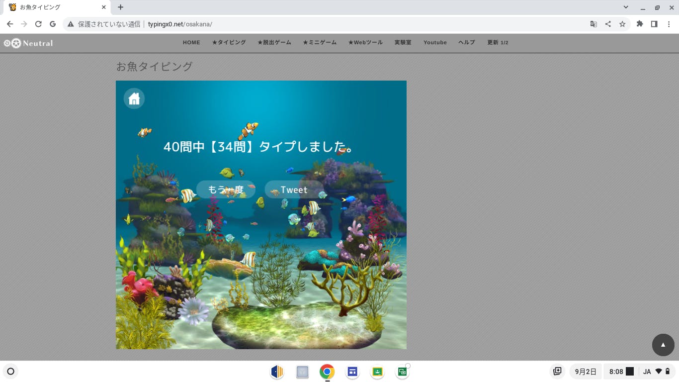Open a new browser tab
679x382 pixels.
tap(120, 7)
